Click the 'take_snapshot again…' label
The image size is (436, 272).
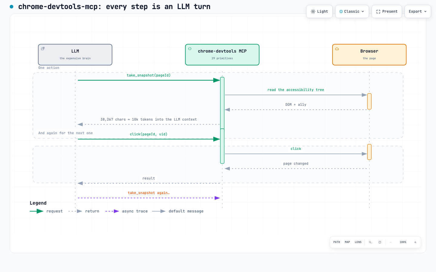coord(149,193)
